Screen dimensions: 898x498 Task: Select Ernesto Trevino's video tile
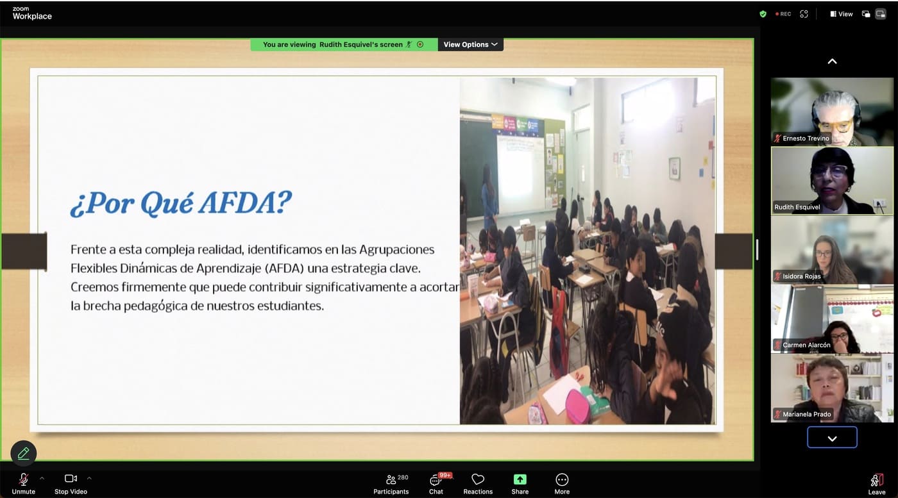pos(832,112)
